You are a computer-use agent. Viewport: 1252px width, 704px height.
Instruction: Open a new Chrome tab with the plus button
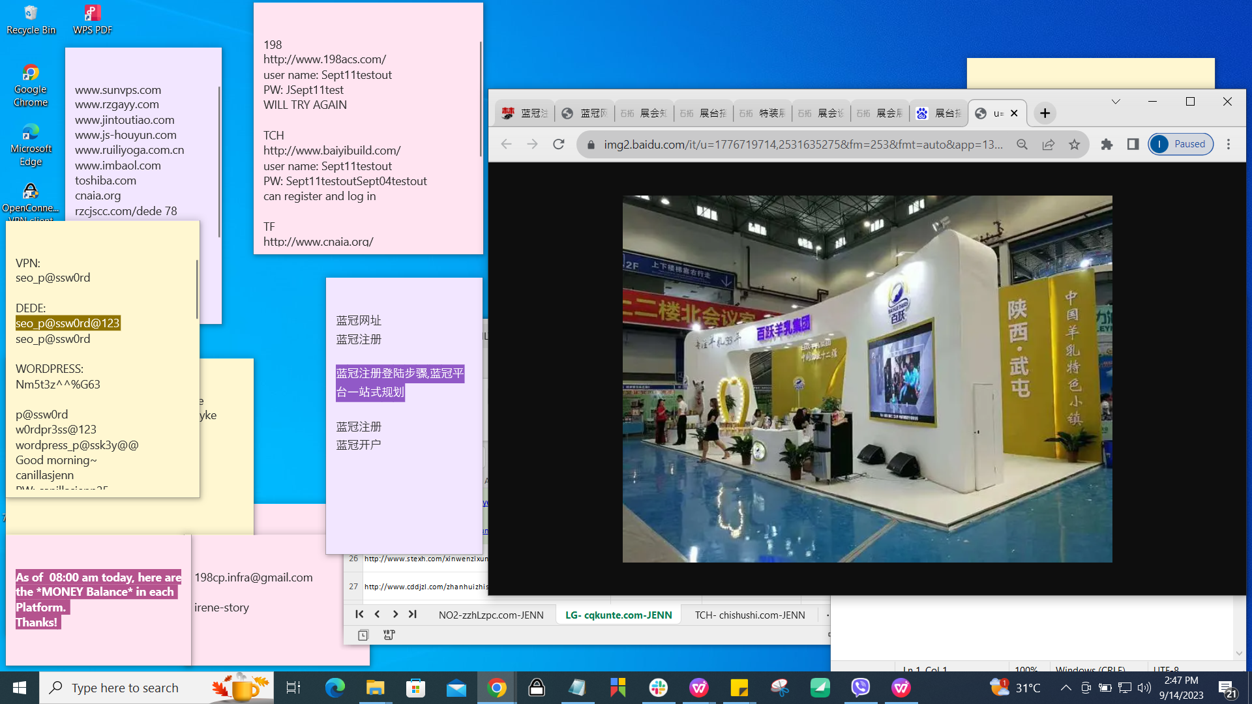click(1045, 113)
